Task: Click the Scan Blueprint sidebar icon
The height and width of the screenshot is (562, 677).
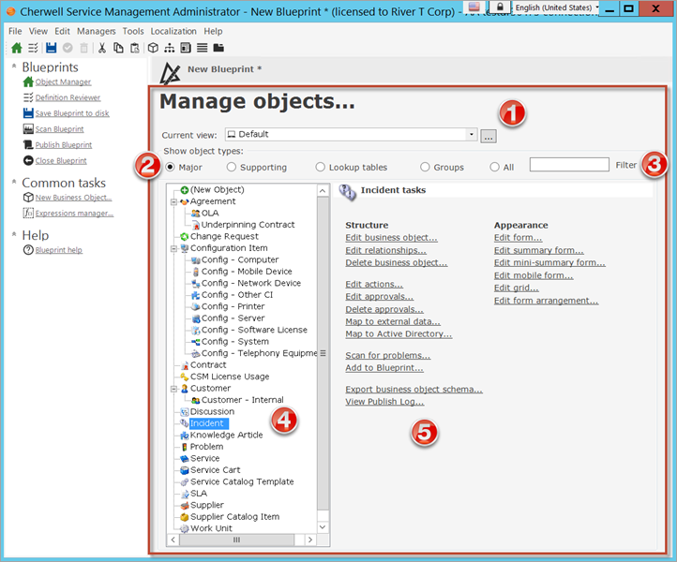Action: pos(28,129)
